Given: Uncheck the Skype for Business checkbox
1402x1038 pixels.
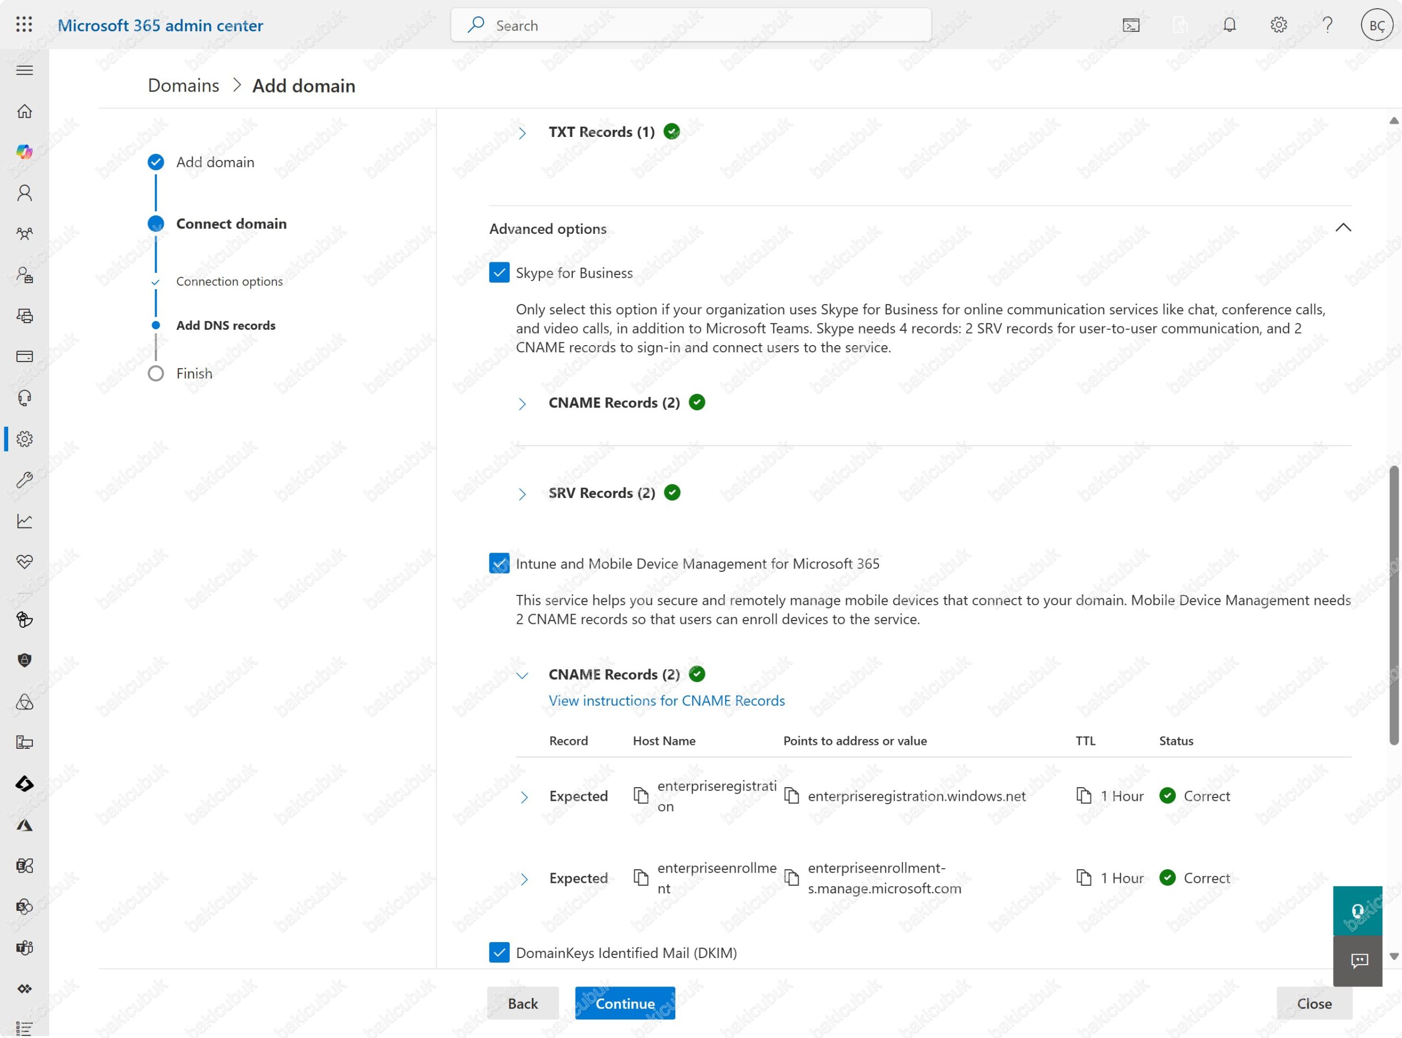Looking at the screenshot, I should pyautogui.click(x=499, y=273).
